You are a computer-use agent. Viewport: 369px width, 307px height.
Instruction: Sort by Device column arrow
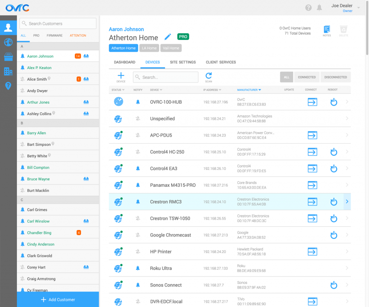click(x=161, y=90)
